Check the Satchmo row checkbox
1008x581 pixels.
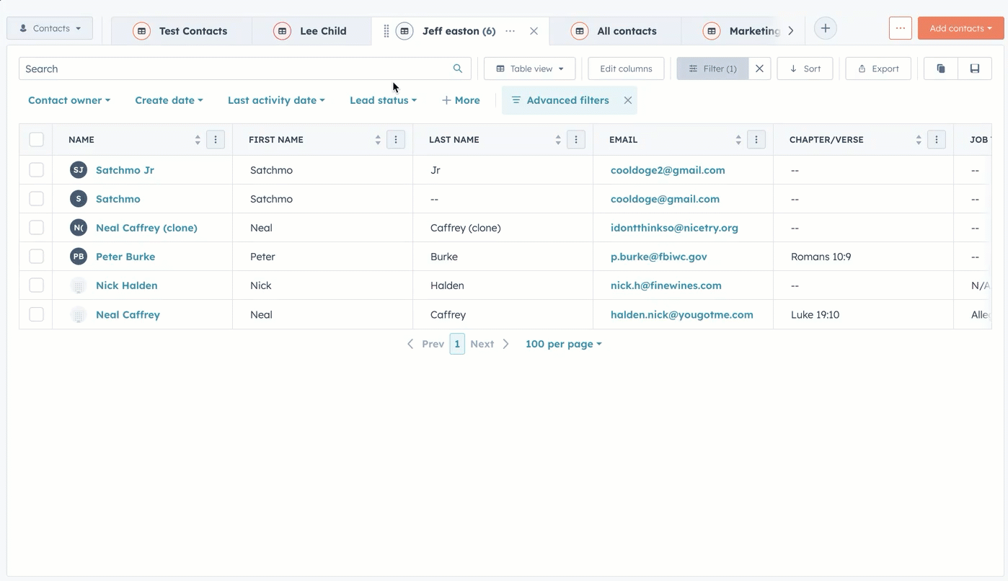click(x=36, y=199)
